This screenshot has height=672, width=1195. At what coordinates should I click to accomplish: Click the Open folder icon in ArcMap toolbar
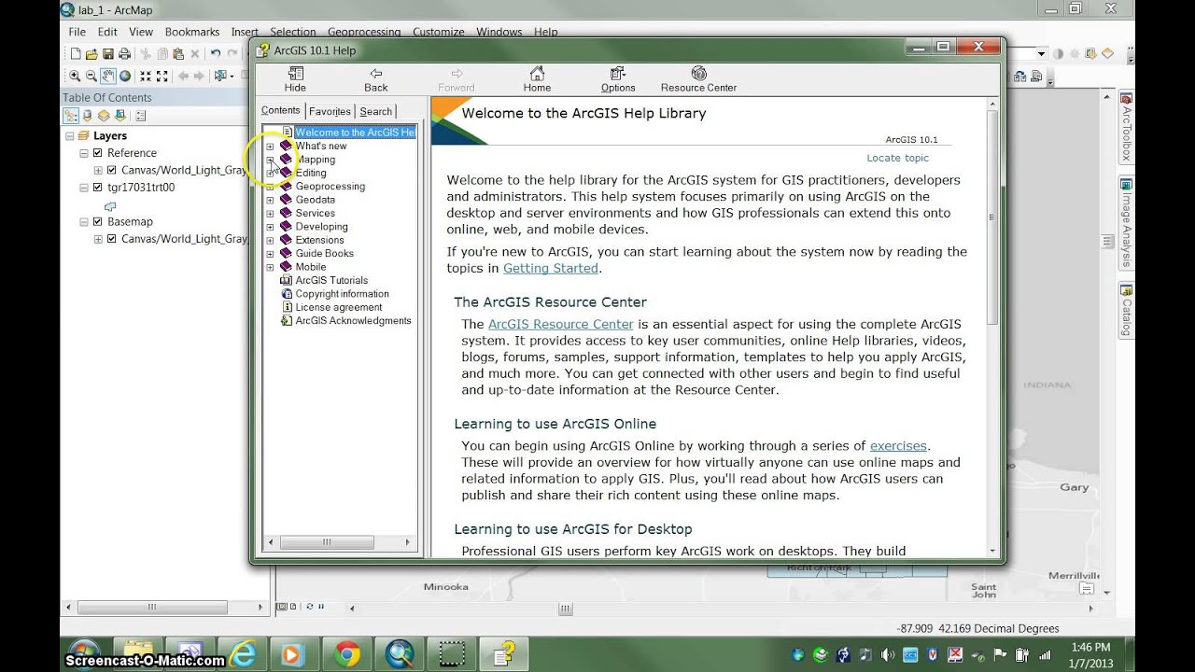(x=91, y=54)
